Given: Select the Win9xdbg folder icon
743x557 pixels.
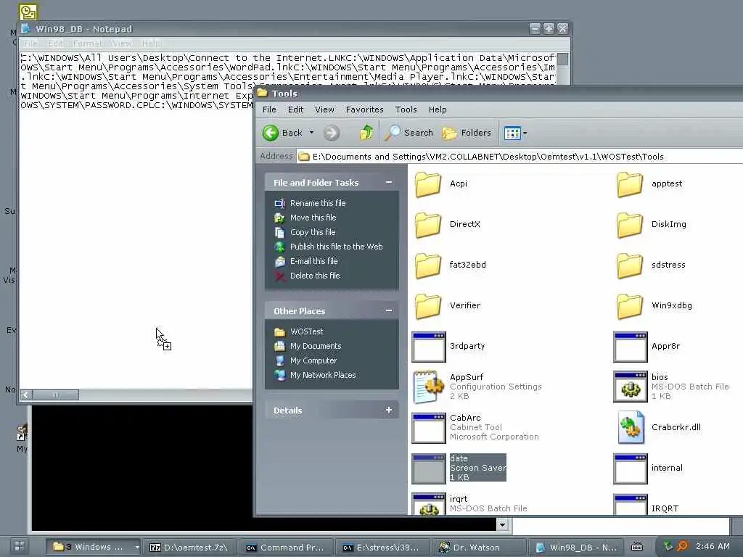Looking at the screenshot, I should pyautogui.click(x=630, y=305).
